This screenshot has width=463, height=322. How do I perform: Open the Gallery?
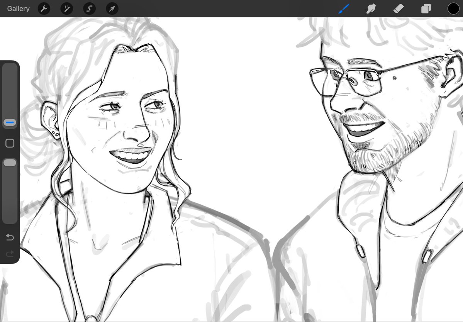(x=18, y=8)
